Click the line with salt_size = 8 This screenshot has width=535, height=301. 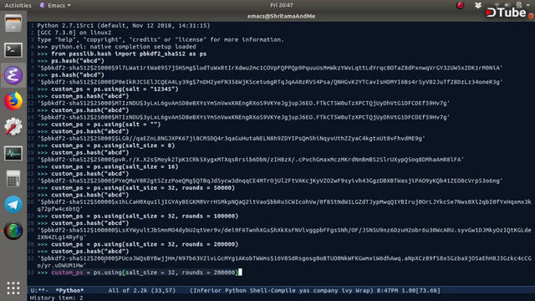(106, 145)
